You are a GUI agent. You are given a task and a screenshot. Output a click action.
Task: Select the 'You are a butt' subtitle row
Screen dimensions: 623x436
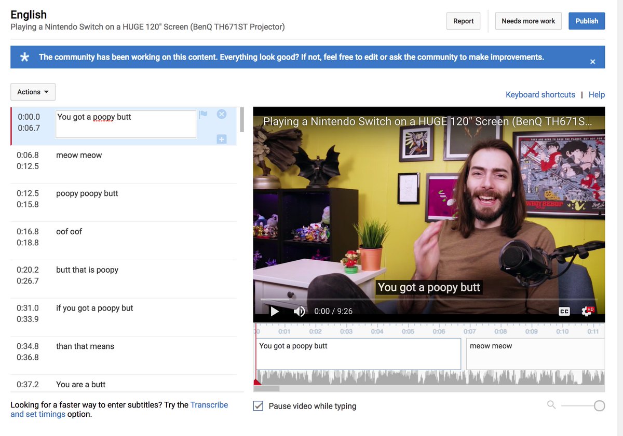point(124,384)
